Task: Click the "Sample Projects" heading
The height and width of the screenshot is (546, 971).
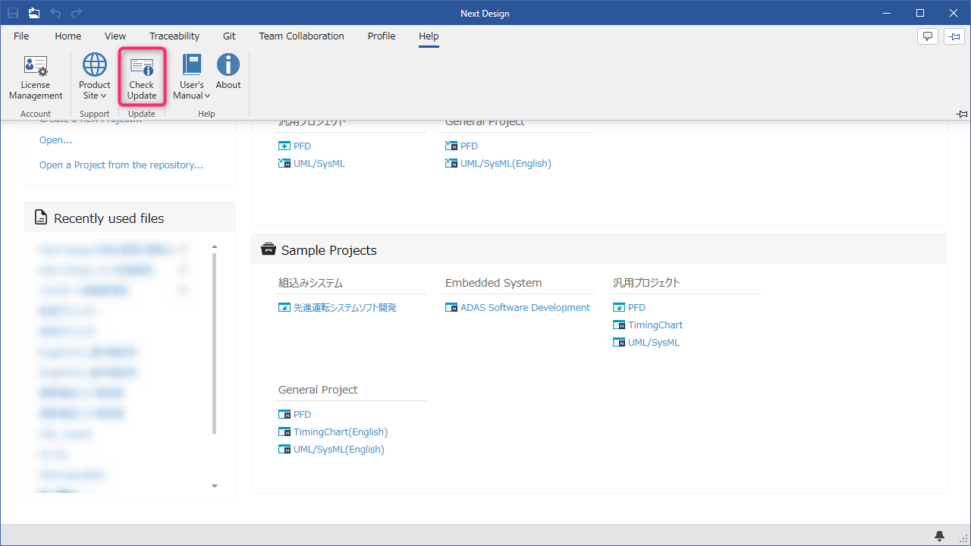Action: click(x=329, y=250)
